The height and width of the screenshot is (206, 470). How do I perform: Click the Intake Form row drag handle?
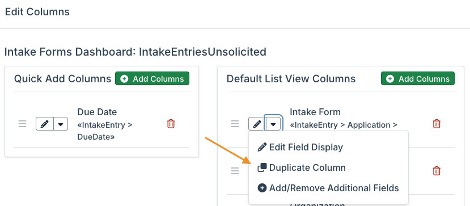click(x=235, y=124)
